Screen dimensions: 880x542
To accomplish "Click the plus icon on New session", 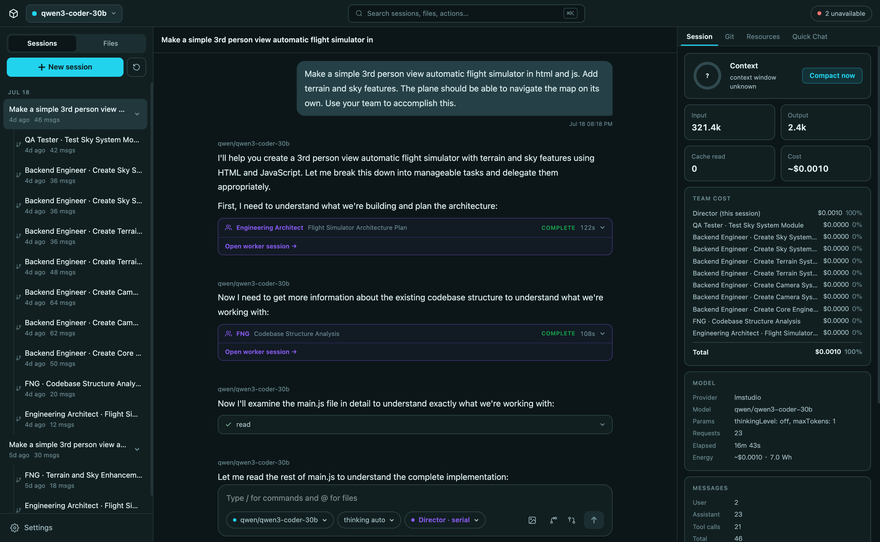I will coord(41,67).
